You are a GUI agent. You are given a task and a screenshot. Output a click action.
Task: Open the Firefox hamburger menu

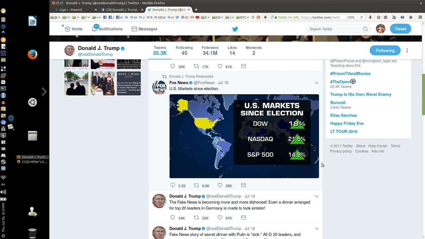point(420,17)
